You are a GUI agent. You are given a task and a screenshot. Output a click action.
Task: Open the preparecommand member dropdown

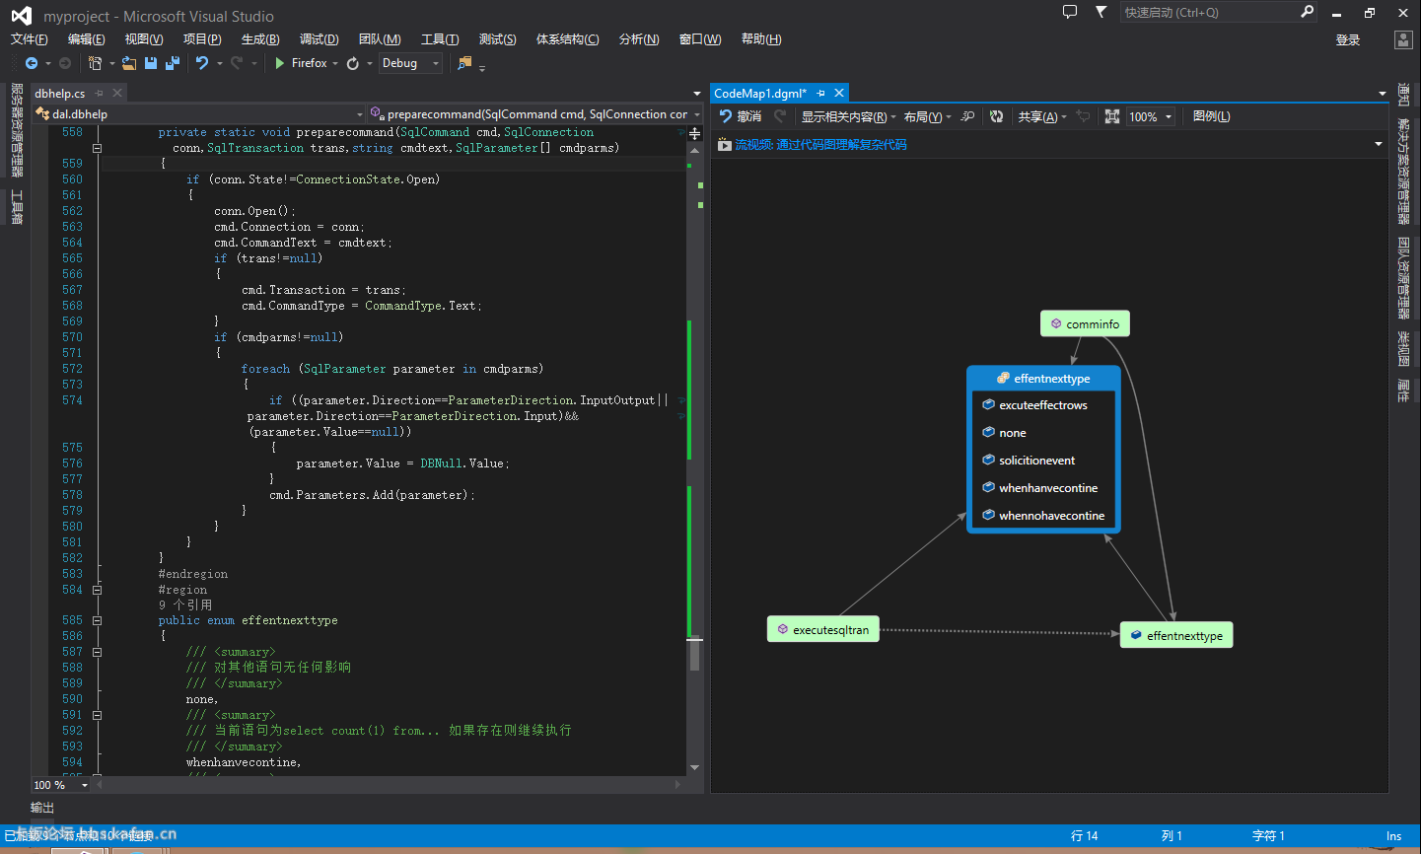(696, 114)
